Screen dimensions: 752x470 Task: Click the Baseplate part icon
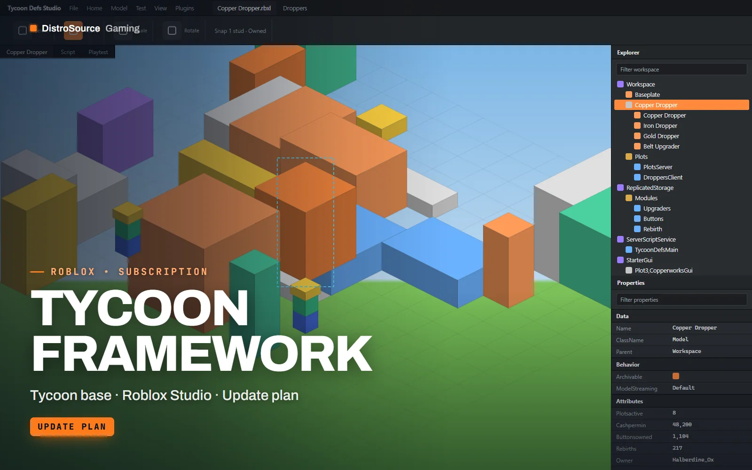(x=629, y=94)
